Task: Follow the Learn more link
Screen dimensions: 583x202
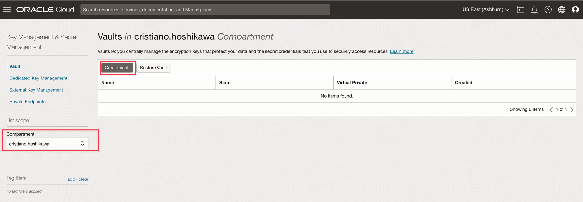Action: pyautogui.click(x=401, y=51)
